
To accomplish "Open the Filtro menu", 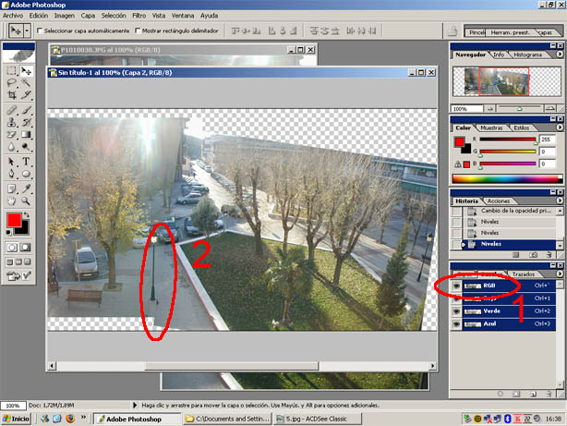I will [x=139, y=16].
